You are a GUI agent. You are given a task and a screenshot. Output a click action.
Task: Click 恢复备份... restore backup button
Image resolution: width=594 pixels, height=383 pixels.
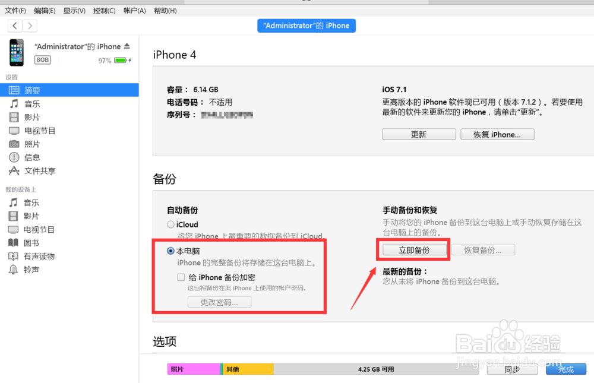(x=483, y=250)
